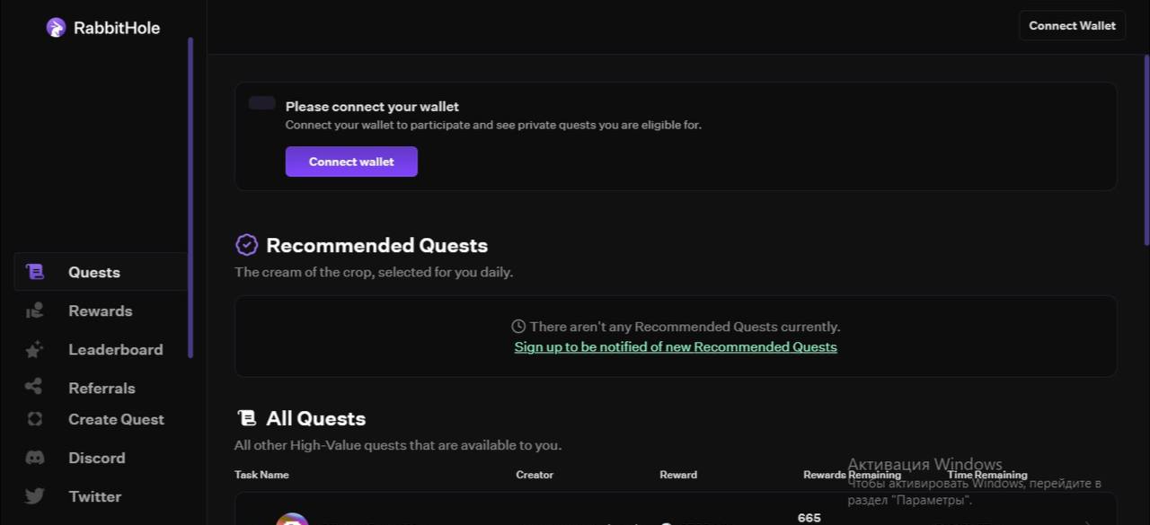Click the first quest thumbnail in All Quests

[x=292, y=519]
